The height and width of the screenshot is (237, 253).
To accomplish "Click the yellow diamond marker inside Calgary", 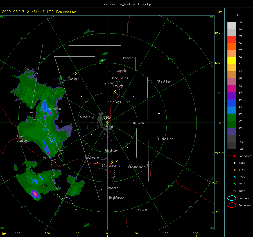I will coord(111,162).
